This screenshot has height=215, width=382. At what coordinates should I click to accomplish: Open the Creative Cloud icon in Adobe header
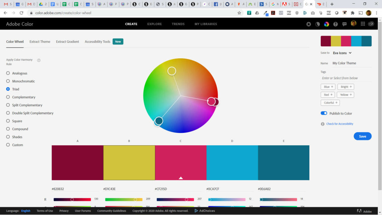(x=371, y=24)
